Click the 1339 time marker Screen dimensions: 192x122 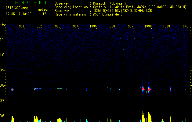(x=167, y=26)
